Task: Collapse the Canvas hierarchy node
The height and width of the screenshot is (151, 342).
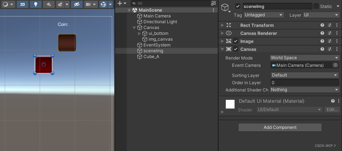Action: pyautogui.click(x=134, y=28)
